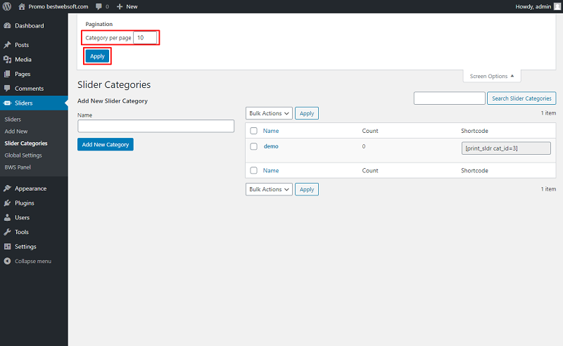This screenshot has width=563, height=346.
Task: Click the Tools wrench icon
Action: tap(7, 232)
